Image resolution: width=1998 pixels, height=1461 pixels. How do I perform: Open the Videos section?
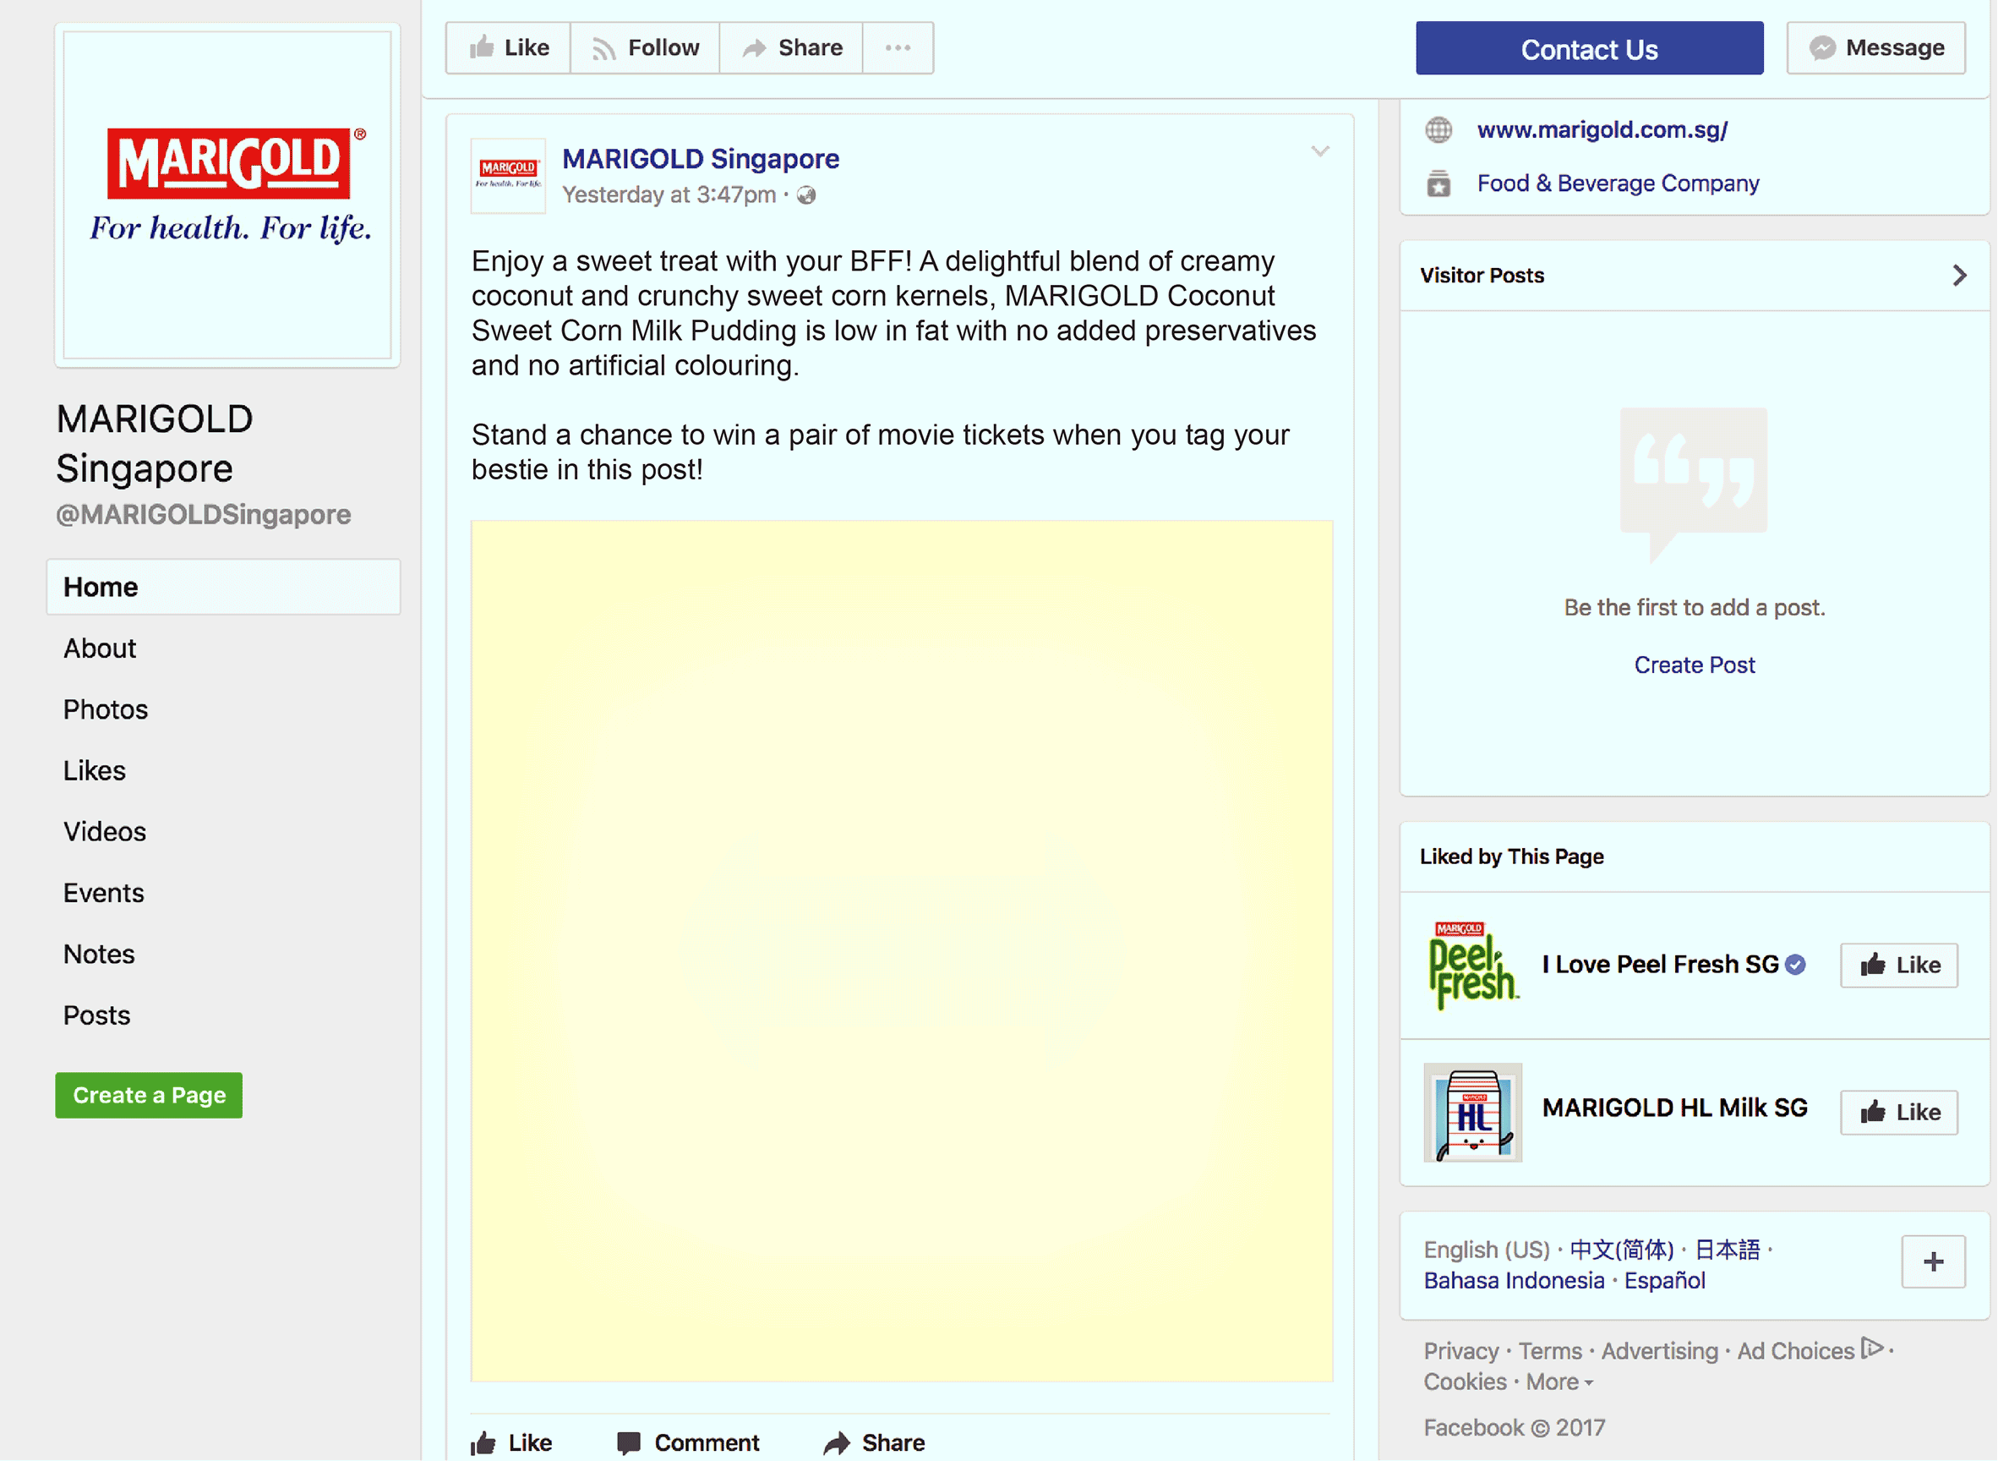click(104, 831)
